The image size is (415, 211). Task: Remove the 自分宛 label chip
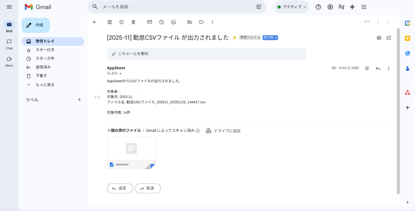click(276, 38)
